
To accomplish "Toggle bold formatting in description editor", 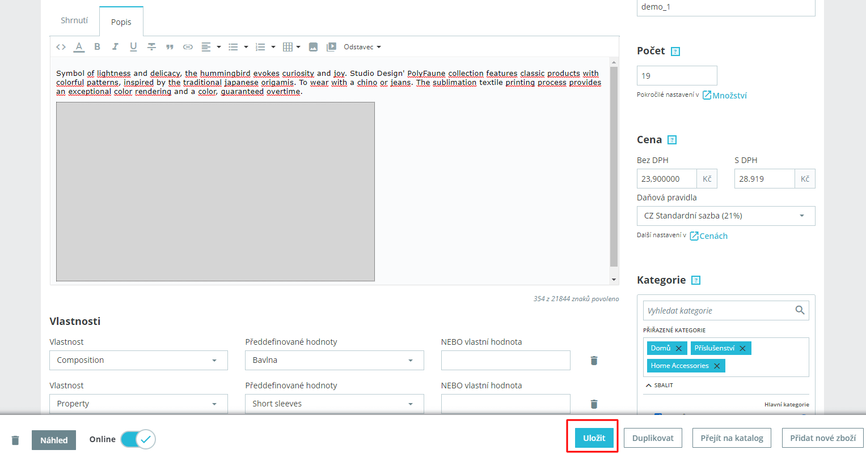I will click(97, 47).
